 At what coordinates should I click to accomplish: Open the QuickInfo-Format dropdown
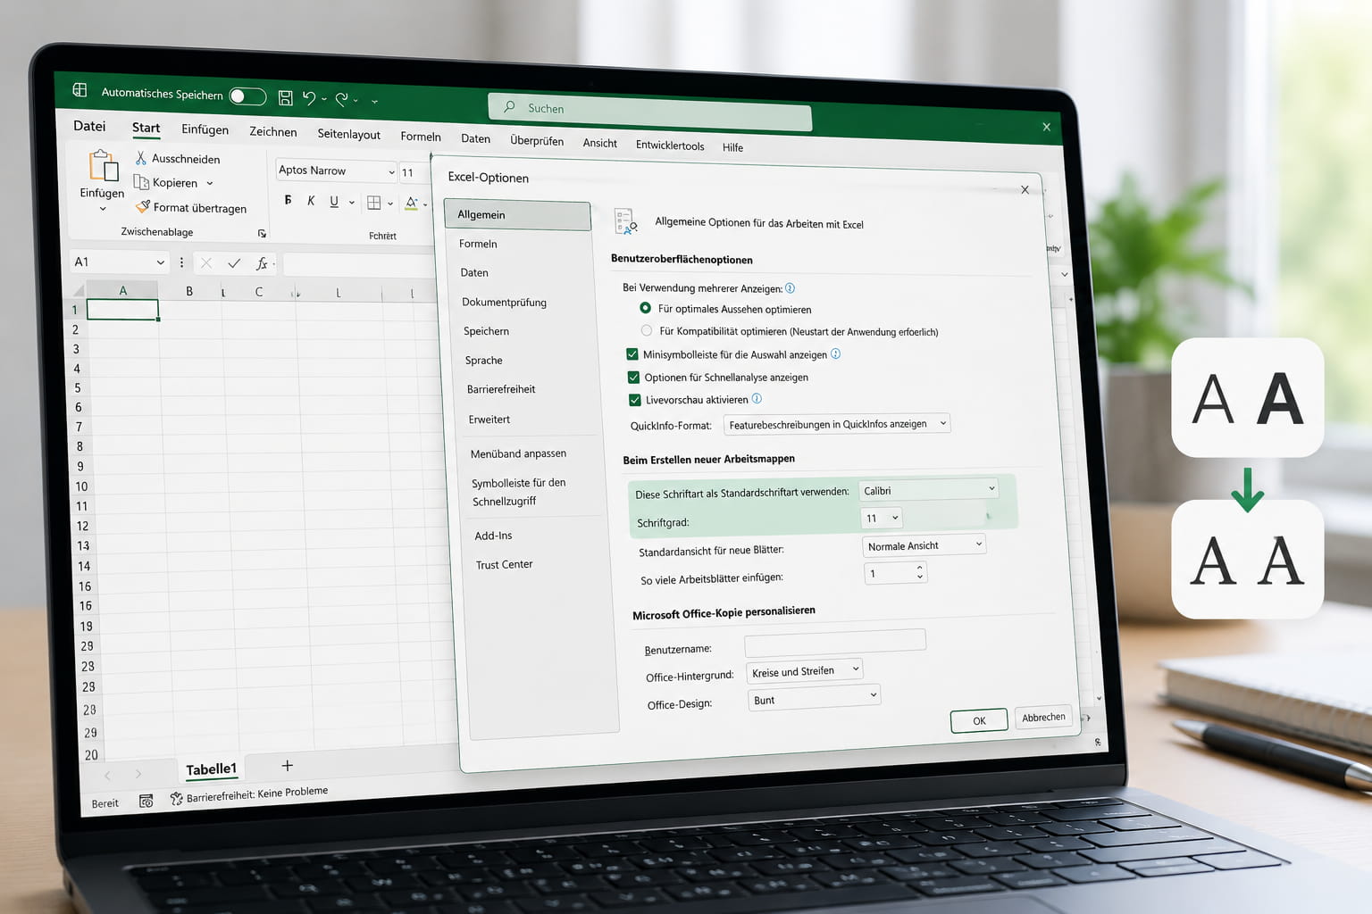click(x=837, y=424)
